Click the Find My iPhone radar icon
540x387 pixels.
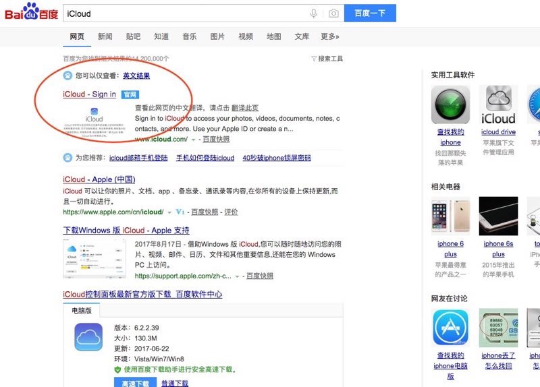[x=450, y=105]
